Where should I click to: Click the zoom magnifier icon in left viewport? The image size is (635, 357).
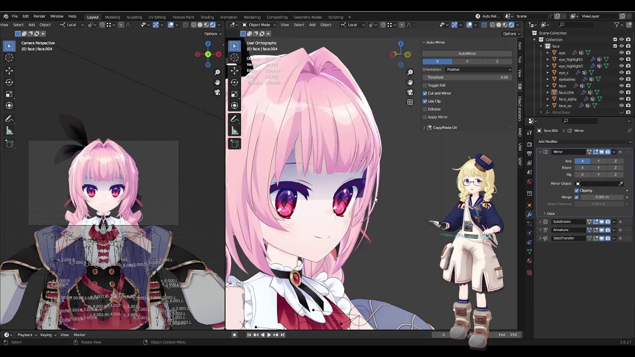point(217,72)
